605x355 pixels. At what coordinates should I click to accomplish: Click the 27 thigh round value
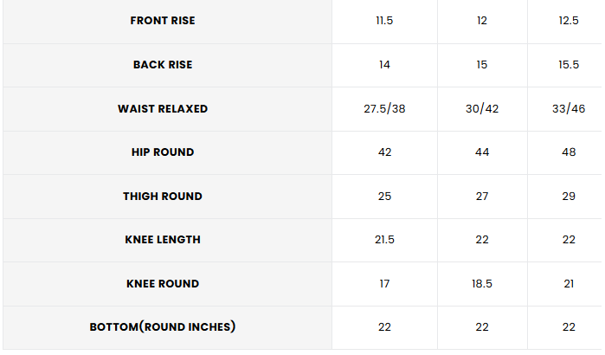tap(482, 196)
